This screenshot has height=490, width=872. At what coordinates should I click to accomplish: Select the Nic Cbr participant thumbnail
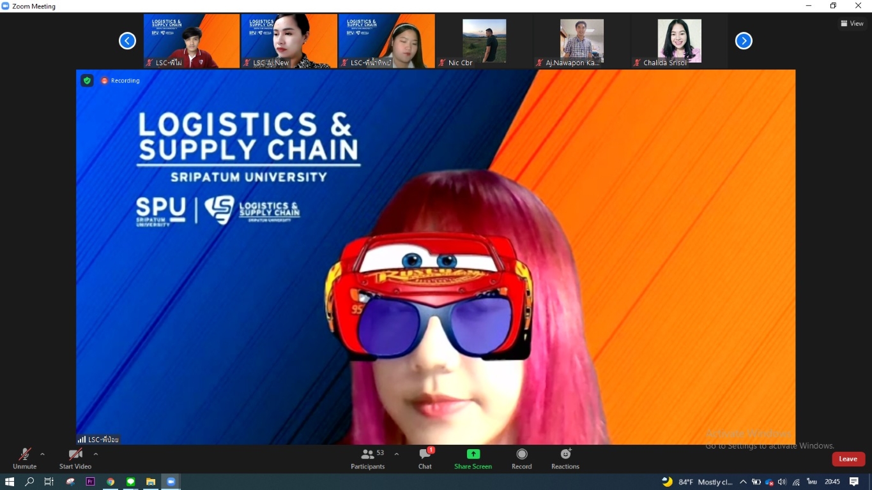pos(484,41)
